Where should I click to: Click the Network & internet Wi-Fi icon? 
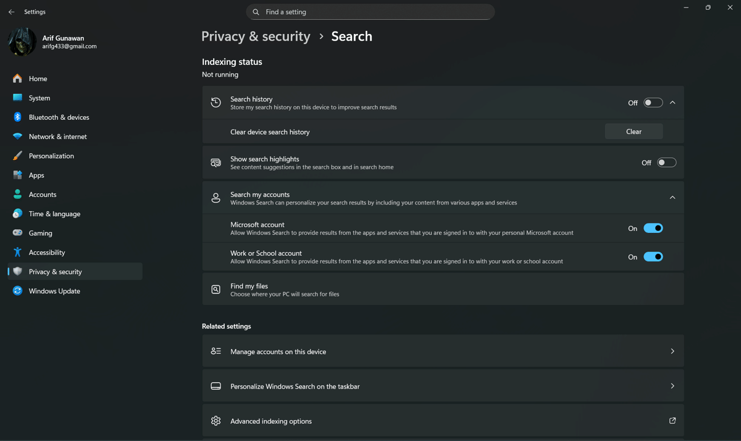point(17,136)
